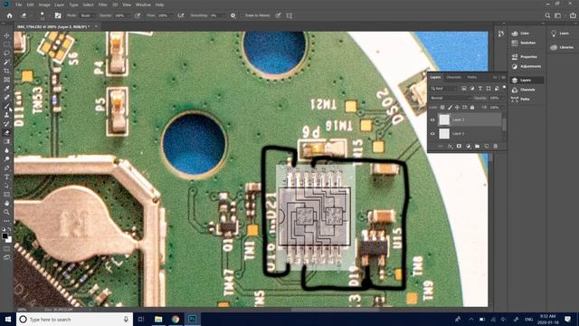Switch to Paths tab in Layers panel

(x=472, y=77)
